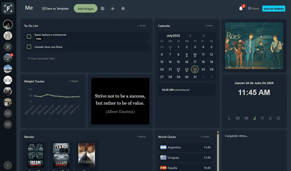This screenshot has height=171, width=291.
Task: Click the Einstein quote card
Action: [x=120, y=101]
